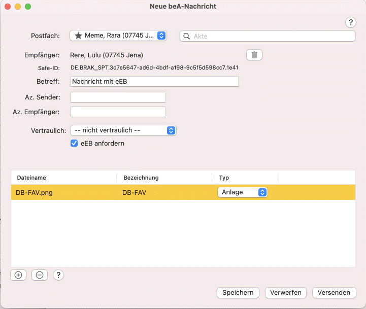Viewport: 366px width, 309px height.
Task: Open the Anlage type dropdown
Action: pos(242,192)
